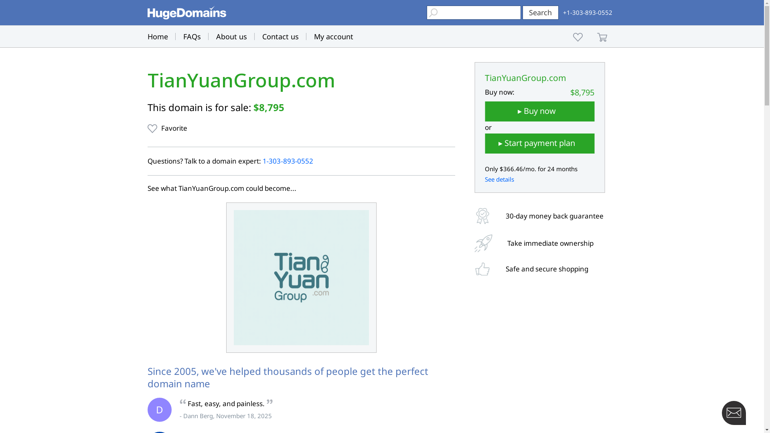
Task: Open My account page
Action: [333, 36]
